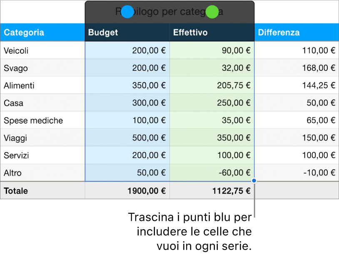Click the green series dot above Effettivo
339x255 pixels.
[212, 12]
